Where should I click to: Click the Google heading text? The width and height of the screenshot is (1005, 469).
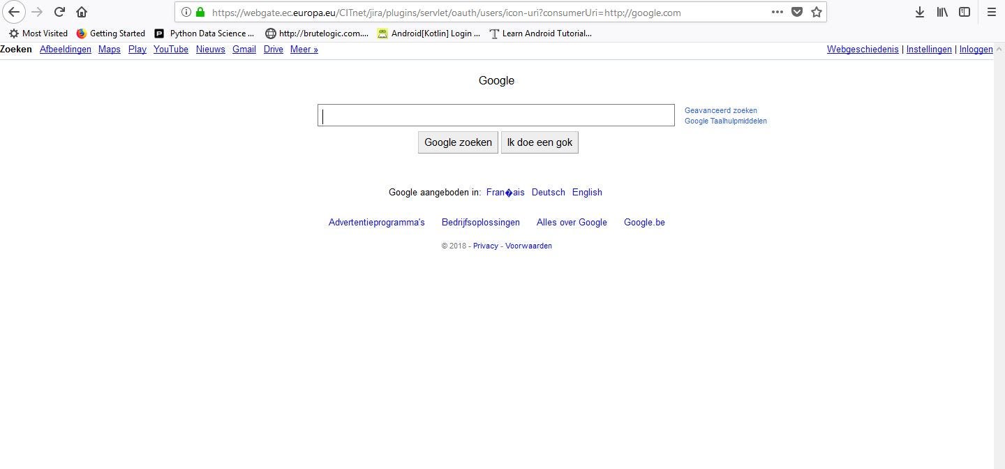coord(496,81)
